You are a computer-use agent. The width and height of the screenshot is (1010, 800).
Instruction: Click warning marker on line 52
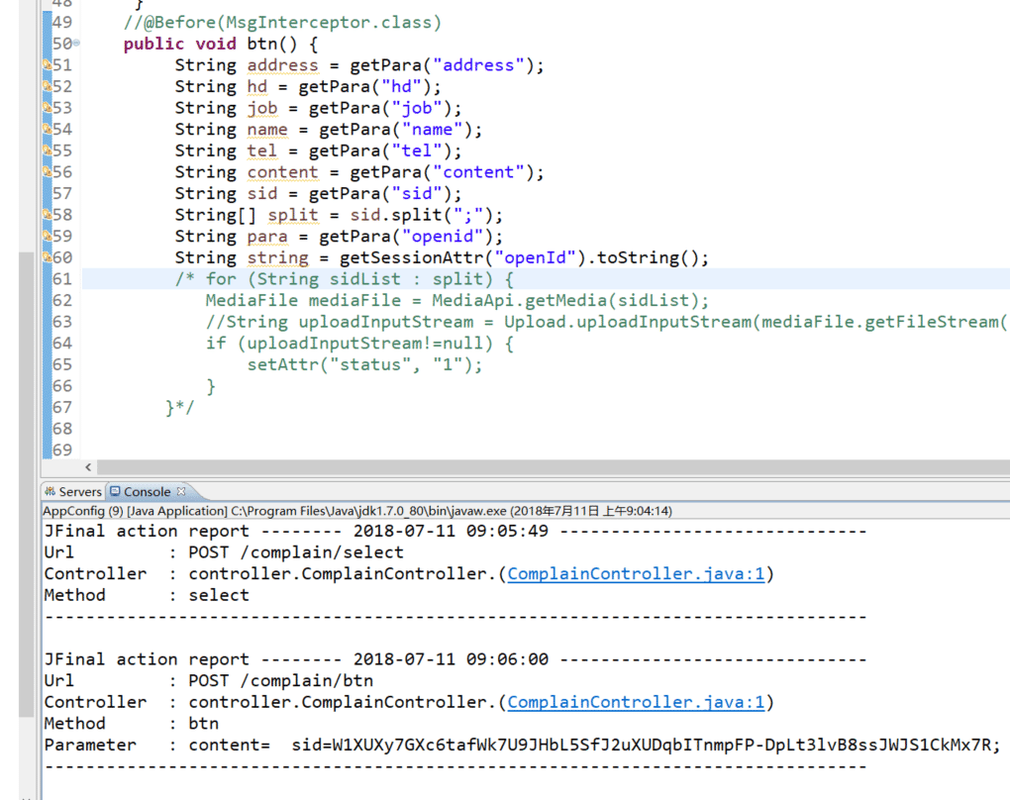pos(47,86)
